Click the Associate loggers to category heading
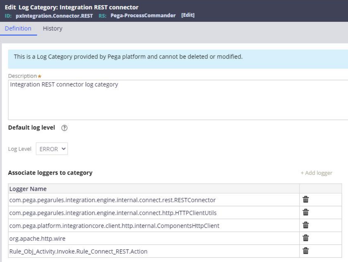The image size is (348, 262). point(50,173)
